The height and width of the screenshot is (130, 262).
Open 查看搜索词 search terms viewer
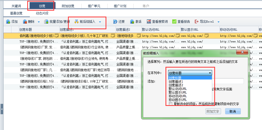pyautogui.click(x=149, y=22)
